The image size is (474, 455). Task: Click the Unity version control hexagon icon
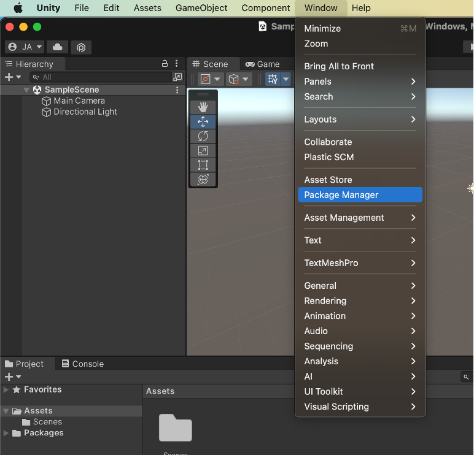pos(81,47)
